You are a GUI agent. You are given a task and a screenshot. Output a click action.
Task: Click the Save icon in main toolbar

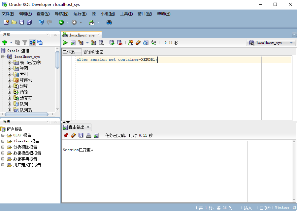click(21, 22)
